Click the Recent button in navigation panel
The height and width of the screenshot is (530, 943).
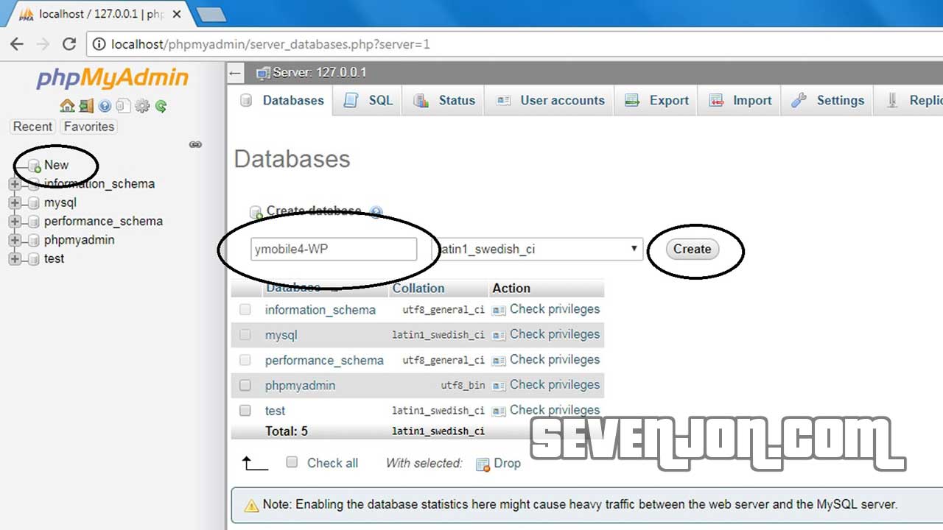(x=32, y=127)
